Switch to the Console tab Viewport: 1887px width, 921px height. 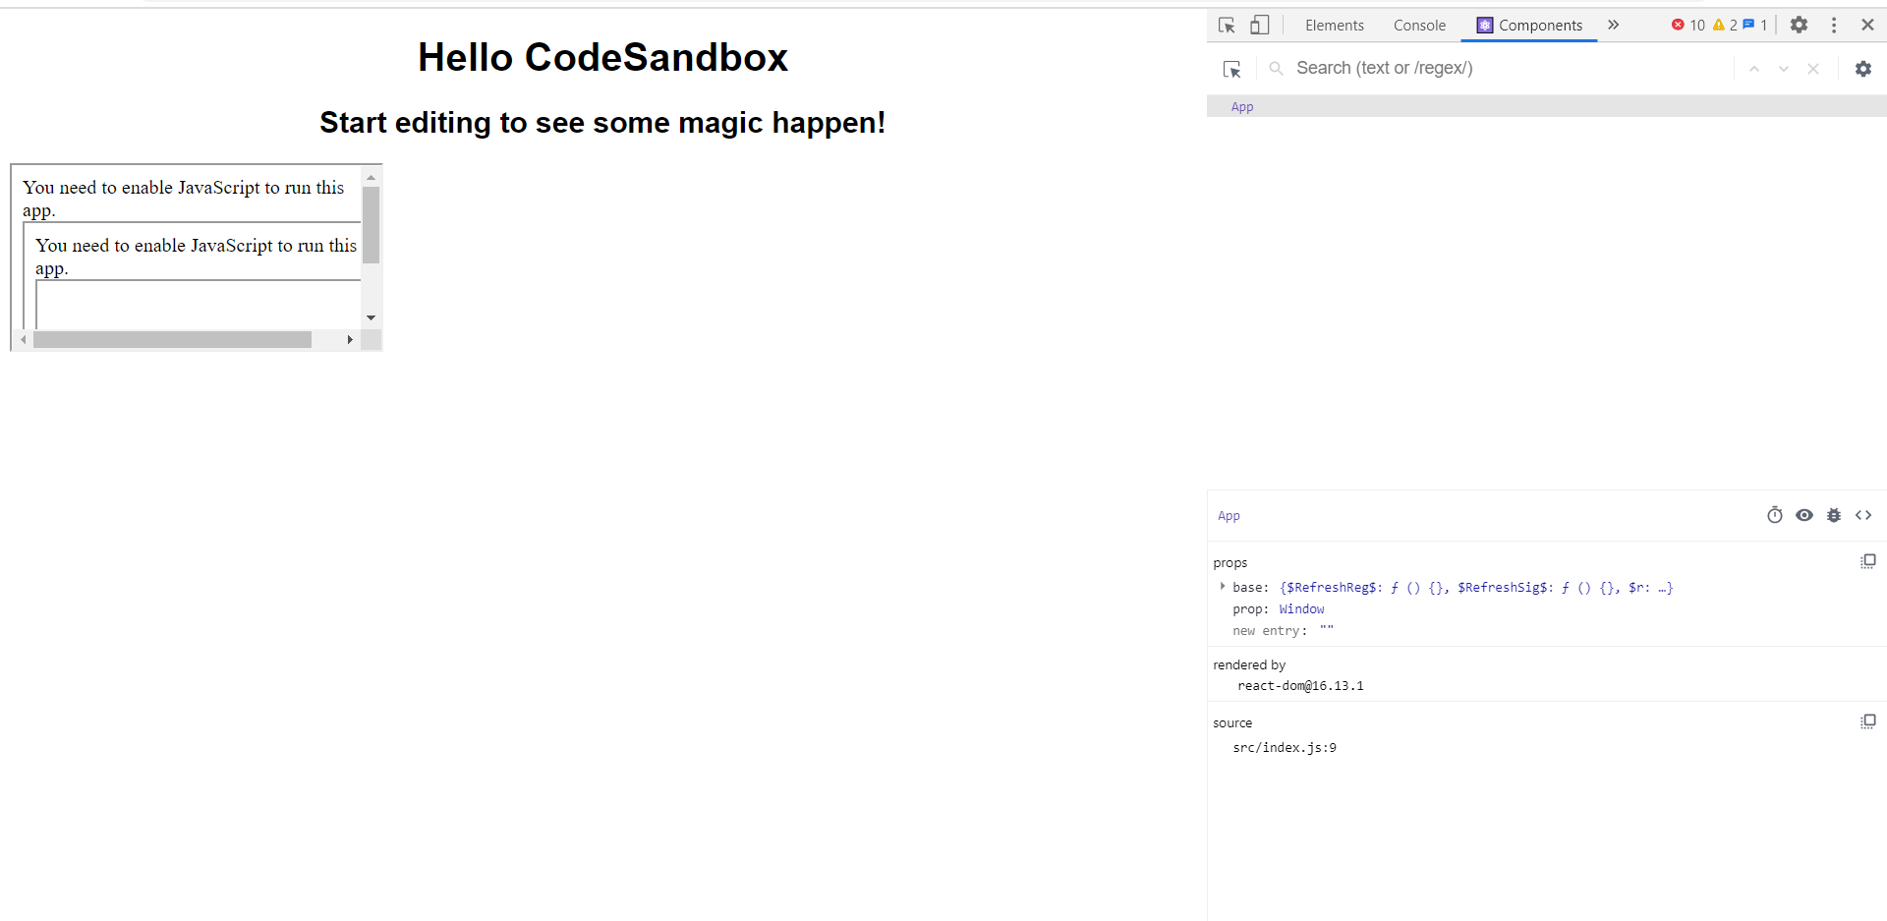pos(1419,26)
